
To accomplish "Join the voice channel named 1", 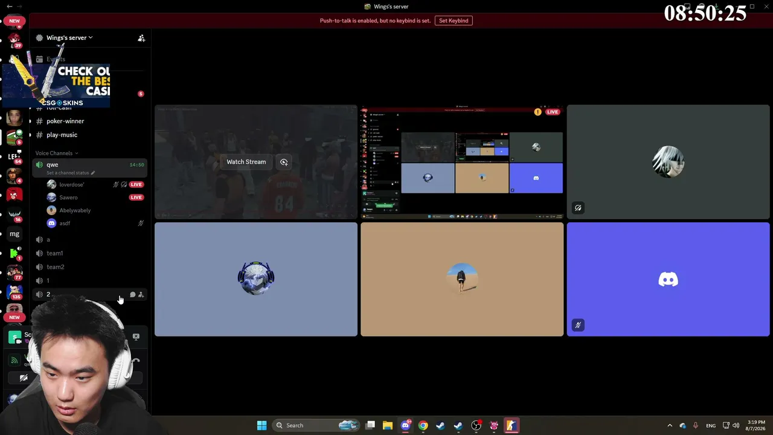I will (x=89, y=281).
